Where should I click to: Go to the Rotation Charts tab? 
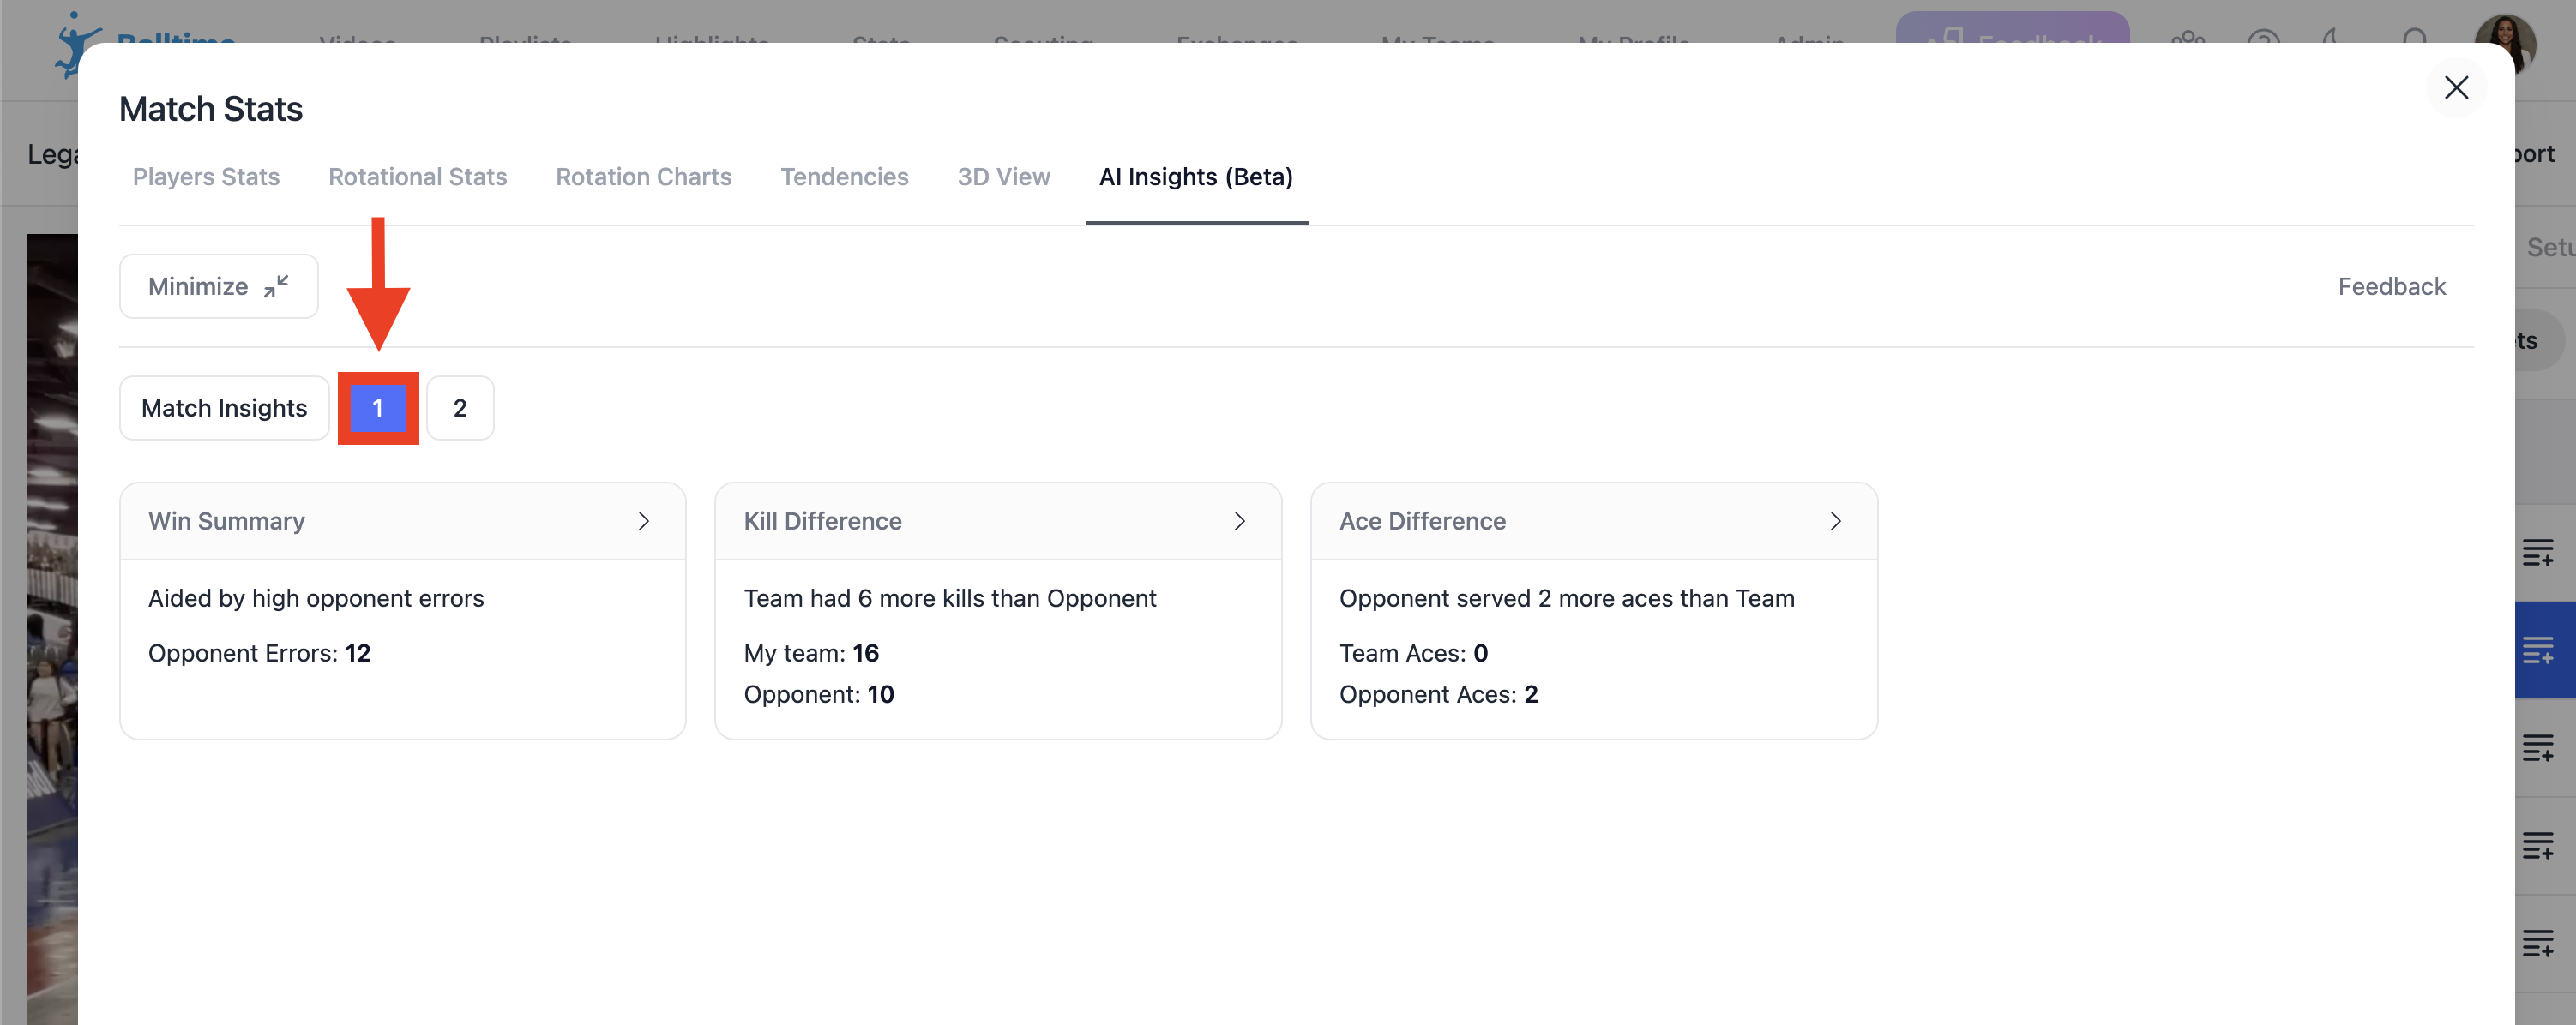[643, 177]
